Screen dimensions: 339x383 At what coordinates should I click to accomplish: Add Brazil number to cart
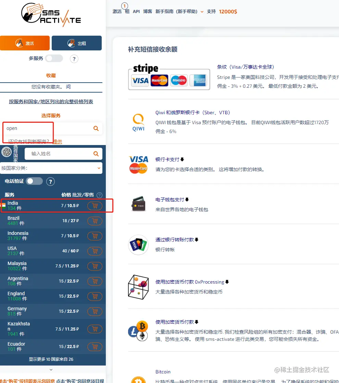click(x=95, y=221)
